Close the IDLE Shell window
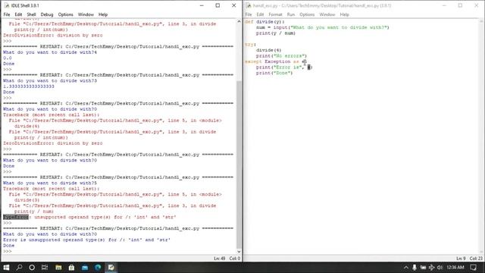The height and width of the screenshot is (273, 485). click(234, 5)
